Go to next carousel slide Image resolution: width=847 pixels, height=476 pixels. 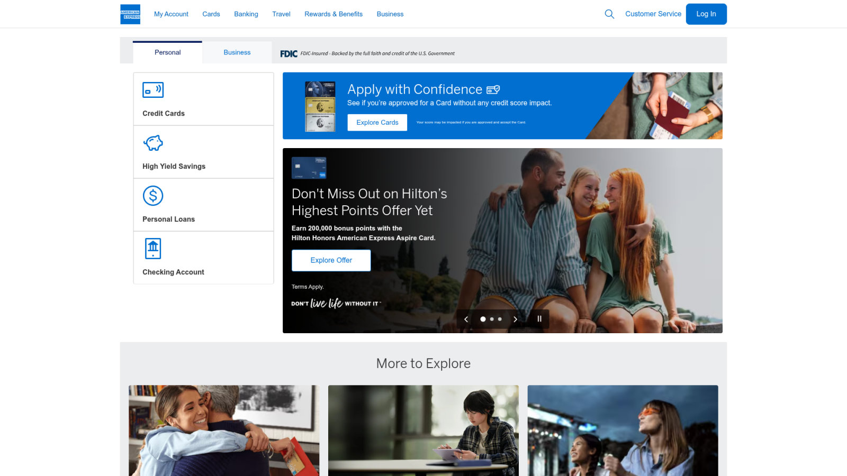tap(515, 319)
